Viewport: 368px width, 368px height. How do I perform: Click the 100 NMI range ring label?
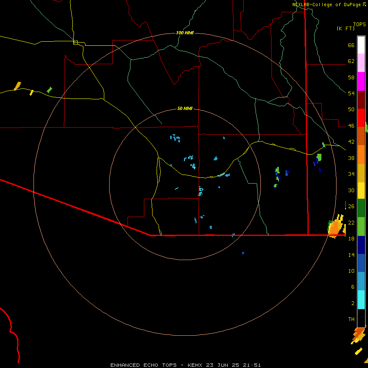pyautogui.click(x=185, y=33)
